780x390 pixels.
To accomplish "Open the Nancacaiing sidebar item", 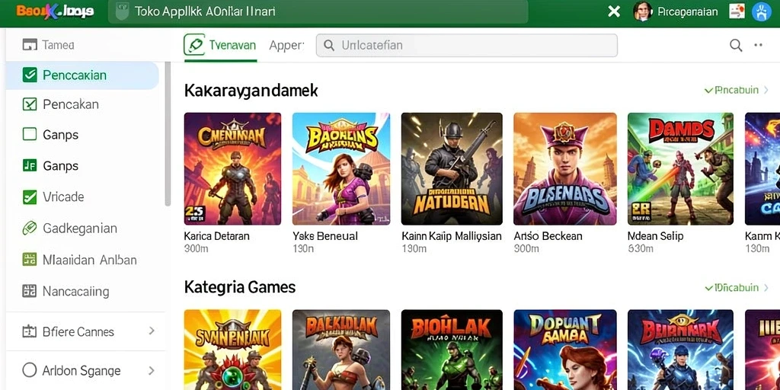I will 82,291.
